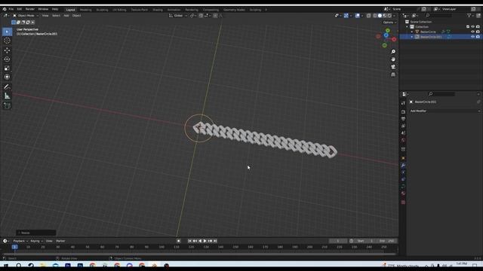Open the Render properties tab icon
Viewport: 483px width, 271px height.
coord(403,112)
